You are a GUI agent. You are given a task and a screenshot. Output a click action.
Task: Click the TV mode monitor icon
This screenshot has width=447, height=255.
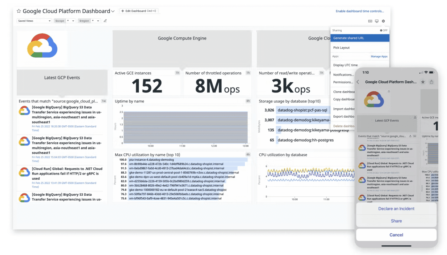tap(377, 21)
